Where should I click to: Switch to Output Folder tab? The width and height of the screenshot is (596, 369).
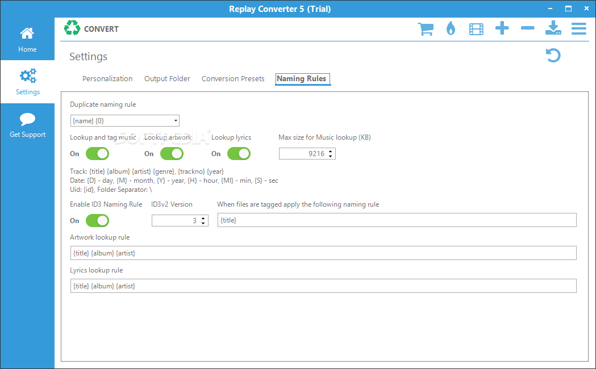pyautogui.click(x=167, y=78)
